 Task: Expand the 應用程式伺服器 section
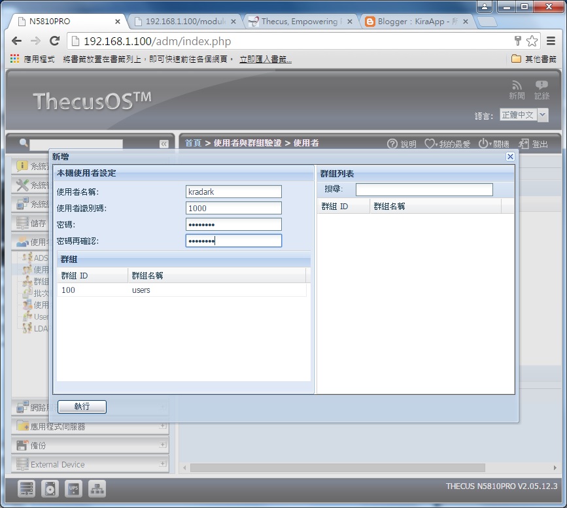coord(163,426)
